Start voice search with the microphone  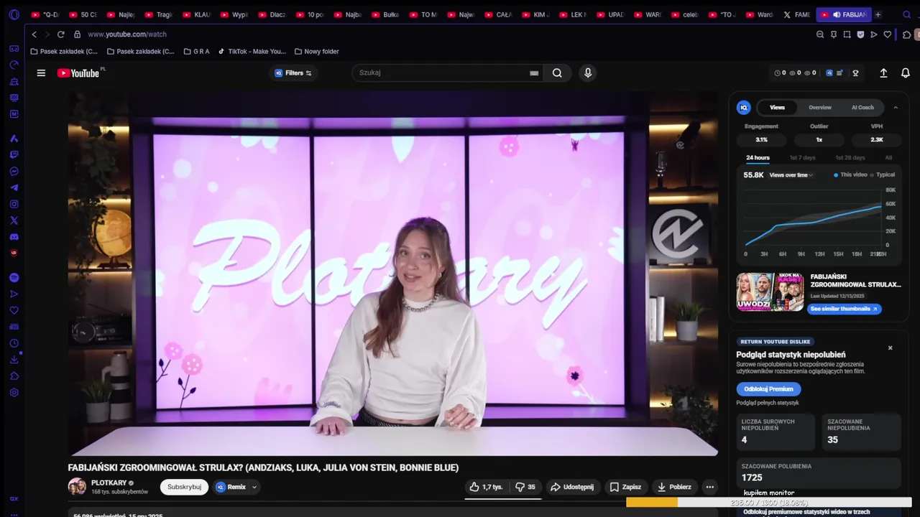(x=588, y=73)
